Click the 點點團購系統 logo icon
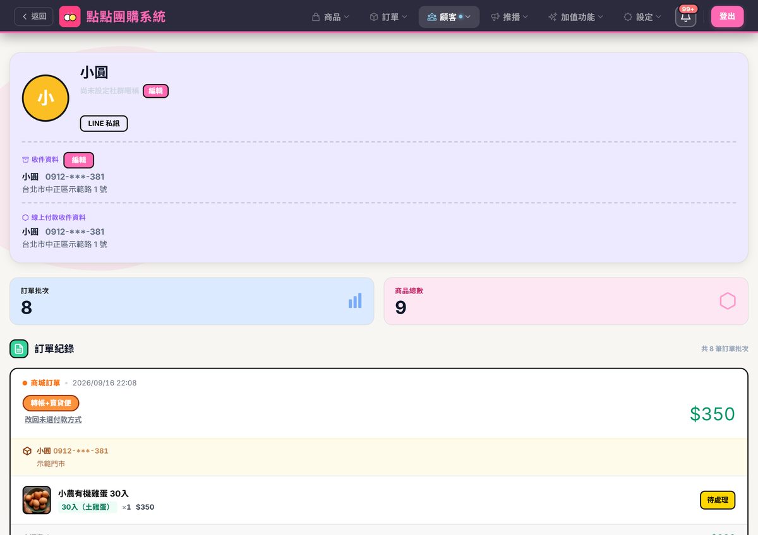Screen dimensions: 758x535 click(70, 16)
